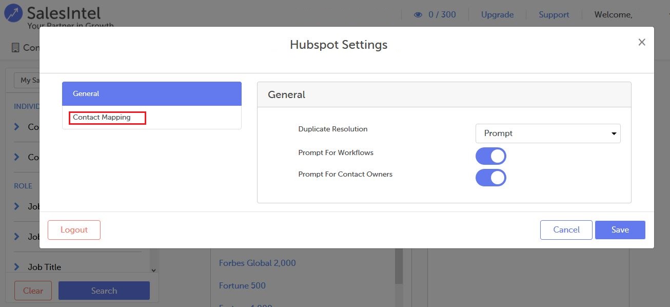Viewport: 670px width, 307px height.
Task: Click the eye icon beside 0 / 300
Action: click(x=418, y=15)
